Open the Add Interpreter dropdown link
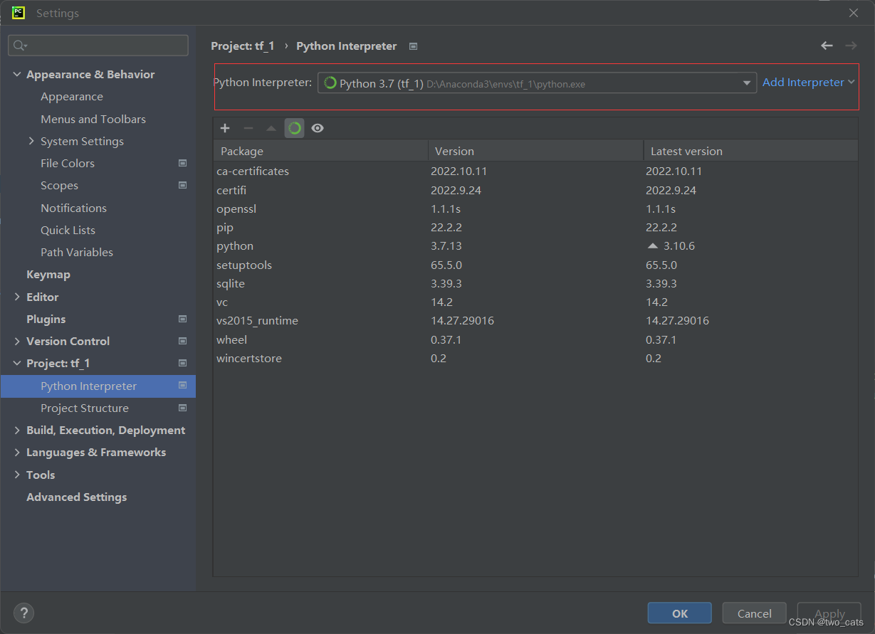 click(808, 83)
